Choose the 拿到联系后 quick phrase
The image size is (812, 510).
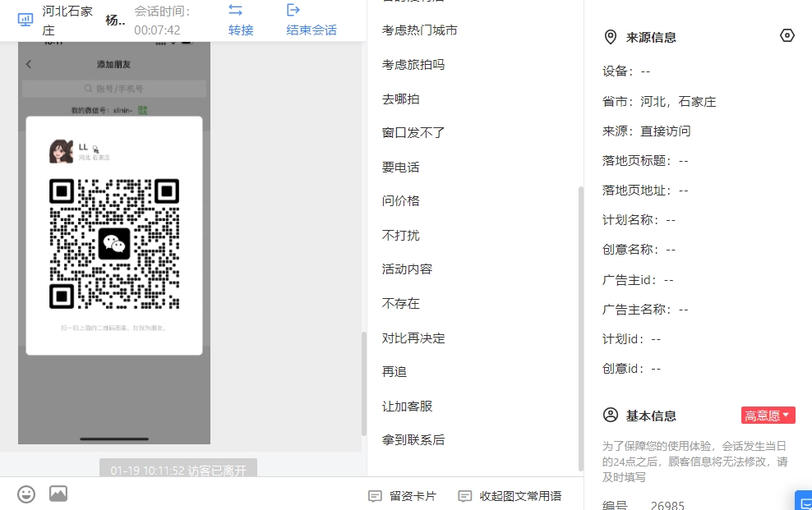point(413,440)
